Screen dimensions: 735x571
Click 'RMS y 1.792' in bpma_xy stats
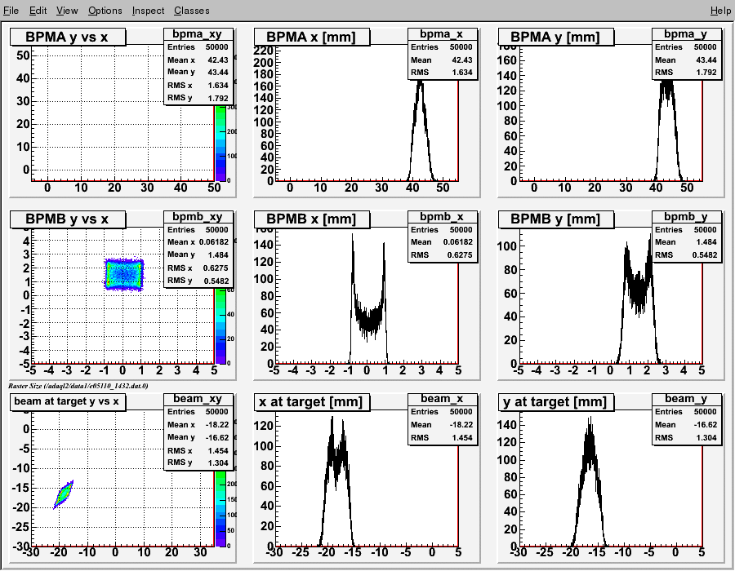coord(198,98)
